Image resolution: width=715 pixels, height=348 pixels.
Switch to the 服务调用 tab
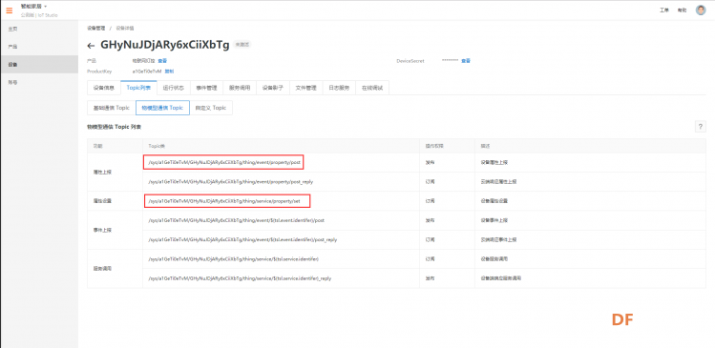(x=240, y=88)
